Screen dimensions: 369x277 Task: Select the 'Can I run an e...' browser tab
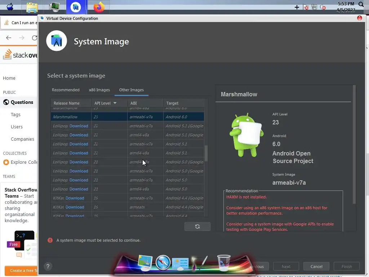[x=19, y=23]
